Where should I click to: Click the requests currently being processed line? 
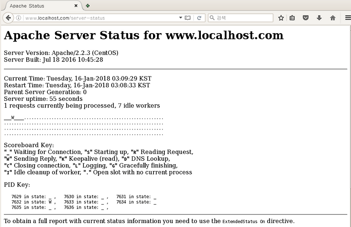(x=82, y=106)
